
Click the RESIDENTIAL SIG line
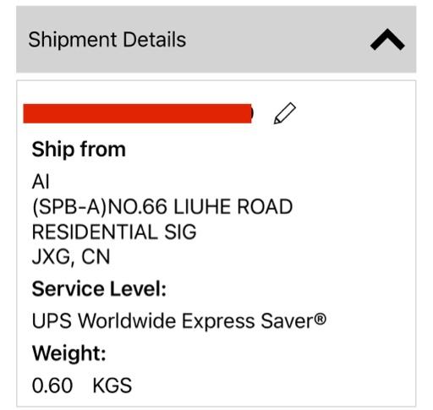pos(114,232)
